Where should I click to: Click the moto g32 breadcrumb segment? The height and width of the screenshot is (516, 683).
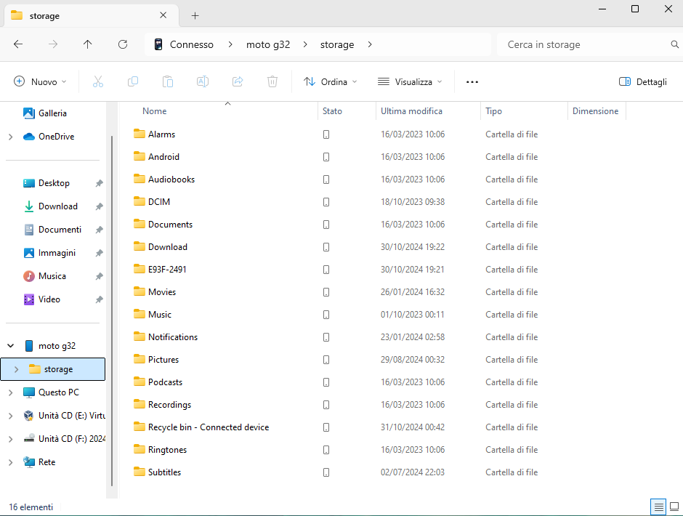pyautogui.click(x=268, y=44)
